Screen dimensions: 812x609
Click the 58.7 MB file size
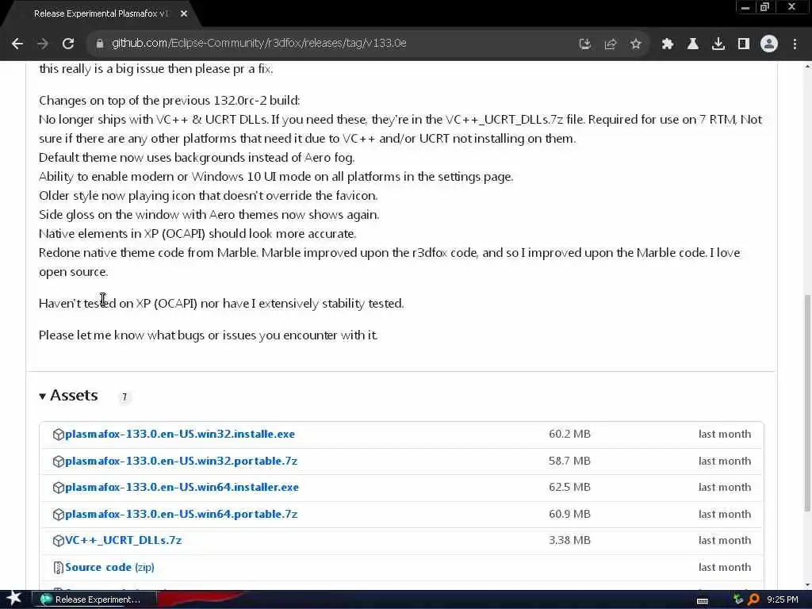coord(569,461)
